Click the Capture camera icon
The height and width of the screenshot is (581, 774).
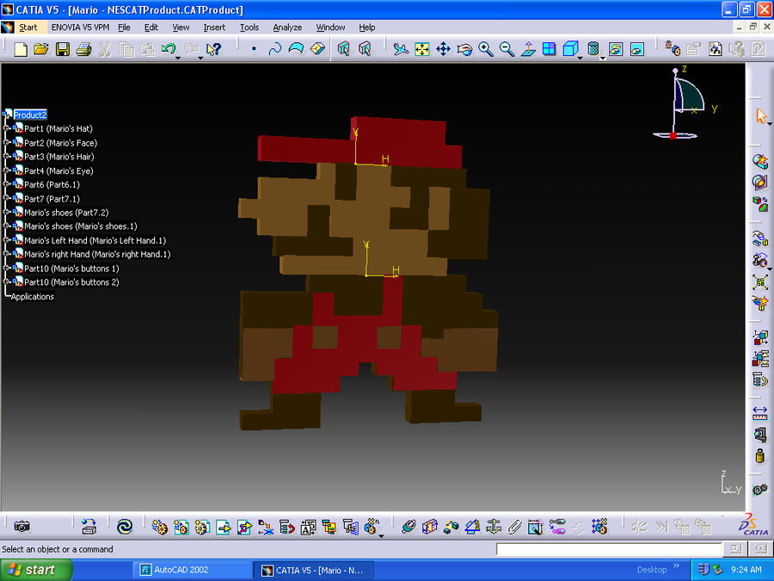point(21,527)
